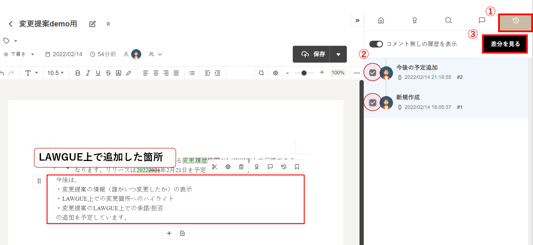
Task: Click the home icon in right panel
Action: click(381, 20)
